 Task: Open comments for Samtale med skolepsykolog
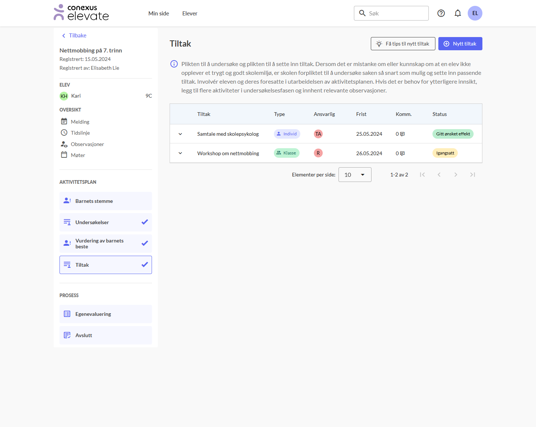[402, 134]
